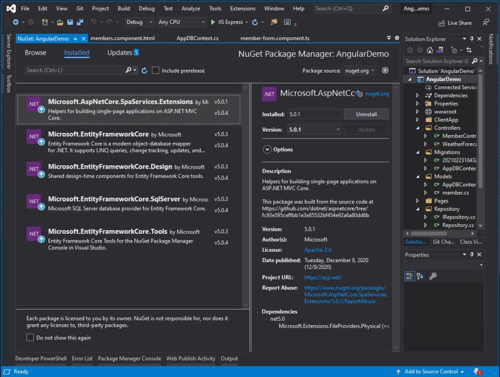Open the Server Explorer side tab
500x377 pixels.
coord(9,51)
